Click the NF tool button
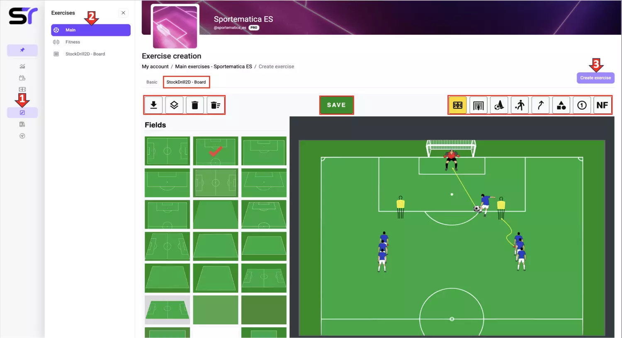622x338 pixels. (602, 105)
